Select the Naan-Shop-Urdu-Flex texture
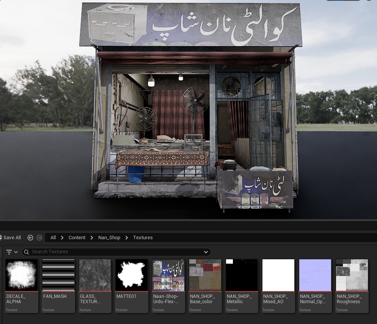377x324 pixels. [168, 286]
